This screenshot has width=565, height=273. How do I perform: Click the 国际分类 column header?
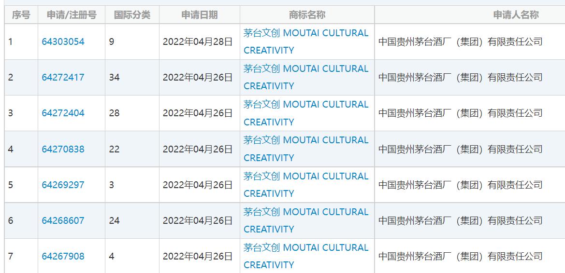coord(132,15)
